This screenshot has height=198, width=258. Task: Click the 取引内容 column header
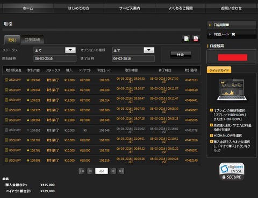(x=33, y=70)
